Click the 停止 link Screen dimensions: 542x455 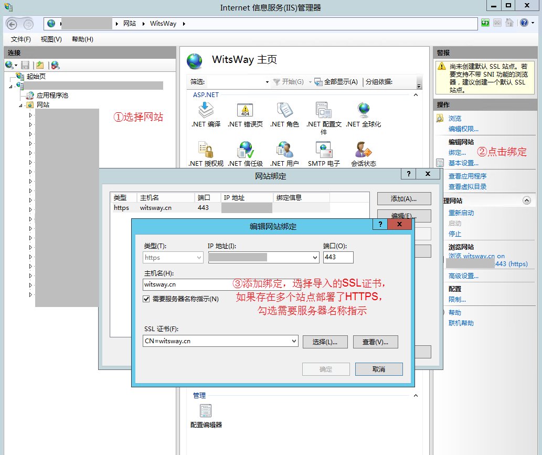pyautogui.click(x=455, y=234)
